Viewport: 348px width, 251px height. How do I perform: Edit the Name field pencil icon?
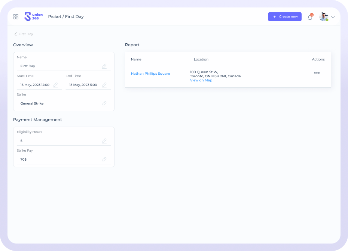pyautogui.click(x=104, y=66)
